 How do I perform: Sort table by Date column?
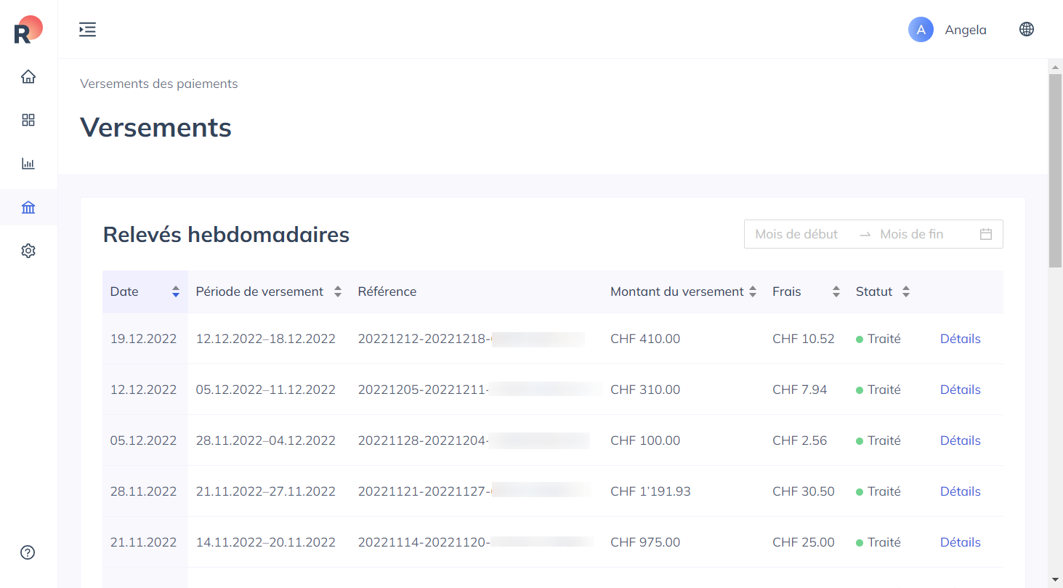click(145, 291)
